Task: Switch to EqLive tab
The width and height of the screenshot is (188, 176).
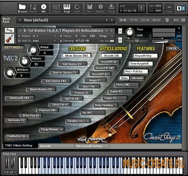Action: tap(56, 146)
